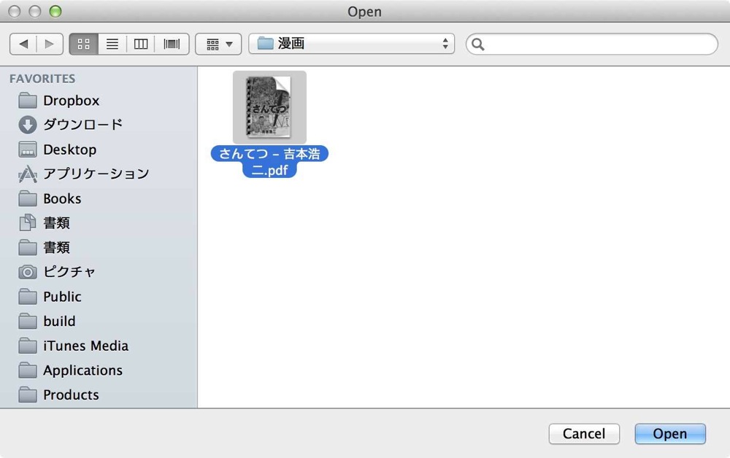Click the Desktop icon in sidebar

click(x=28, y=150)
